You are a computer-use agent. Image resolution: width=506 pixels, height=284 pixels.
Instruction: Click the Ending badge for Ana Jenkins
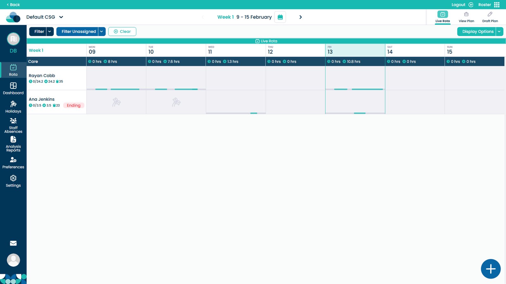click(x=74, y=105)
